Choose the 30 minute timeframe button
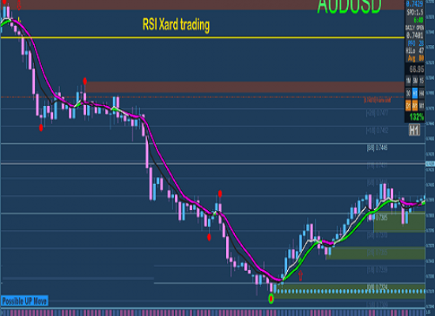This screenshot has height=316, width=435. [408, 93]
